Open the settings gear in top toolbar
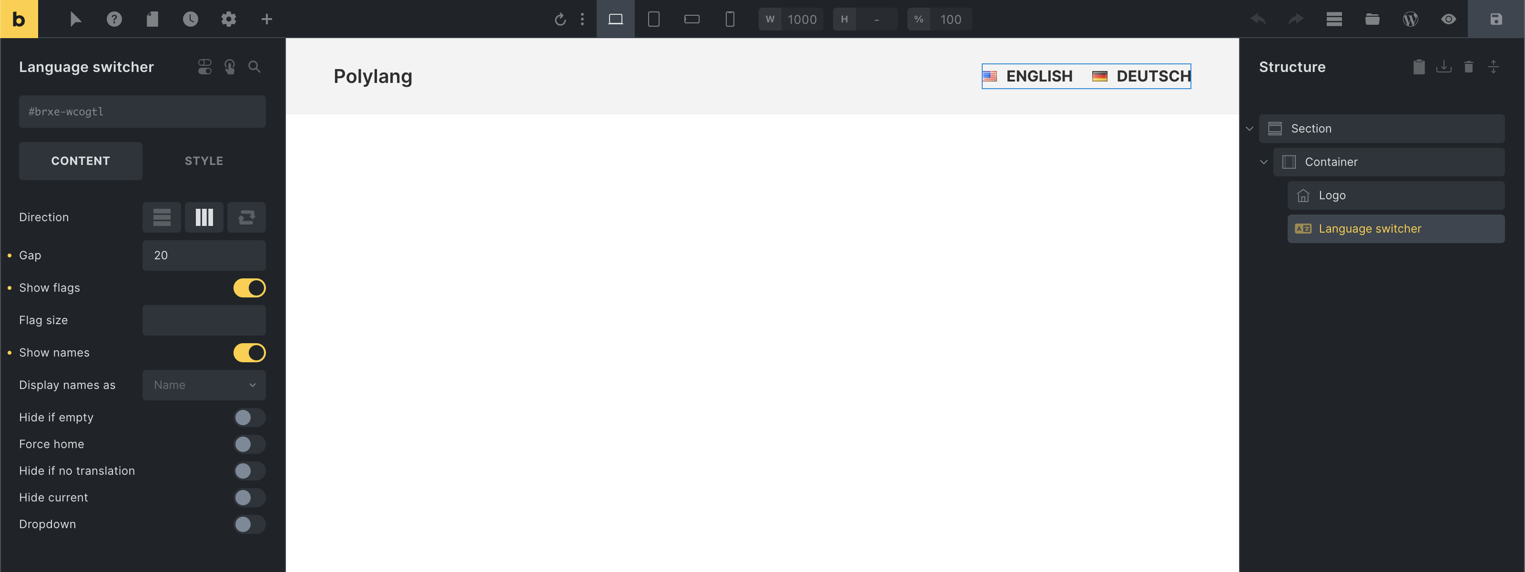 [x=229, y=19]
